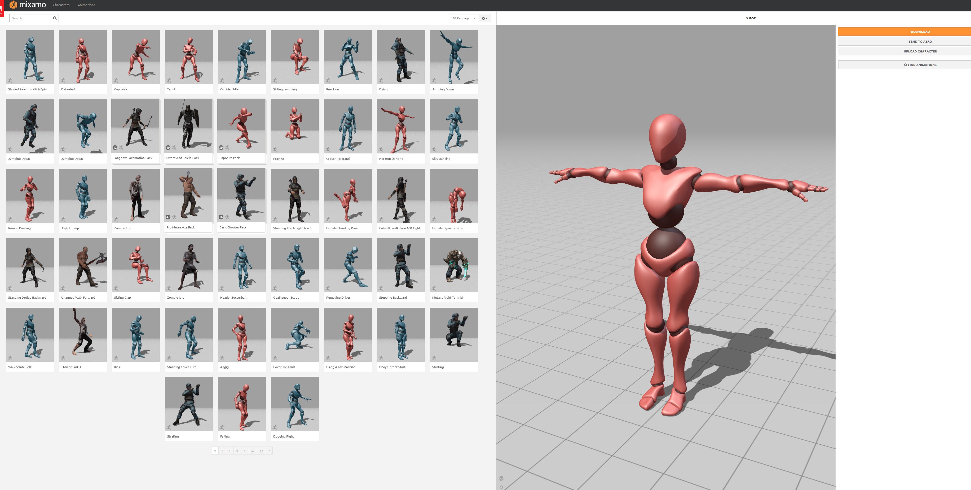Click the running figure icon on Dying card
The image size is (971, 490).
[x=381, y=80]
